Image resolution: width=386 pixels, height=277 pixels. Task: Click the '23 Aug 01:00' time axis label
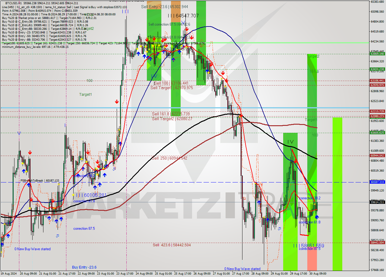pyautogui.click(x=106, y=274)
